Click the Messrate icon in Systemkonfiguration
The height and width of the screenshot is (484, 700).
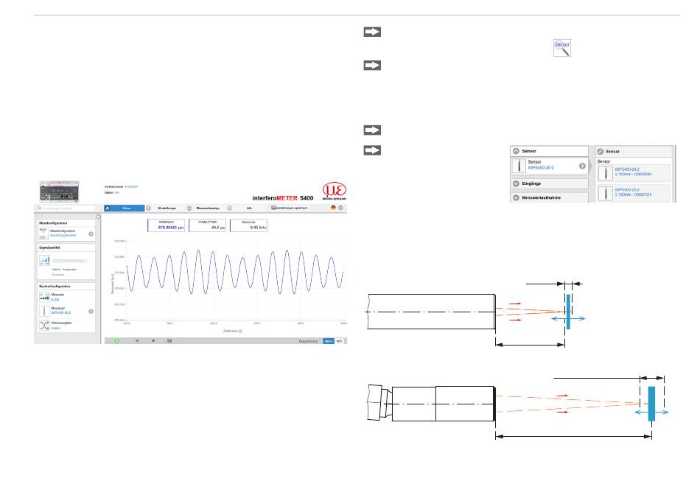coord(44,297)
